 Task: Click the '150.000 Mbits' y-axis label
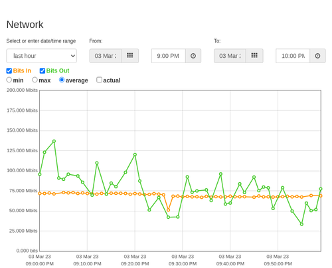click(x=22, y=130)
